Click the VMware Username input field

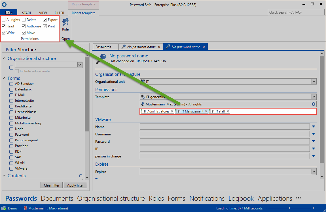[x=225, y=134]
